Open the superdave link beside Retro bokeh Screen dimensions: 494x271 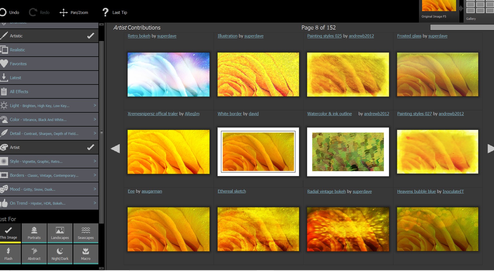point(167,36)
